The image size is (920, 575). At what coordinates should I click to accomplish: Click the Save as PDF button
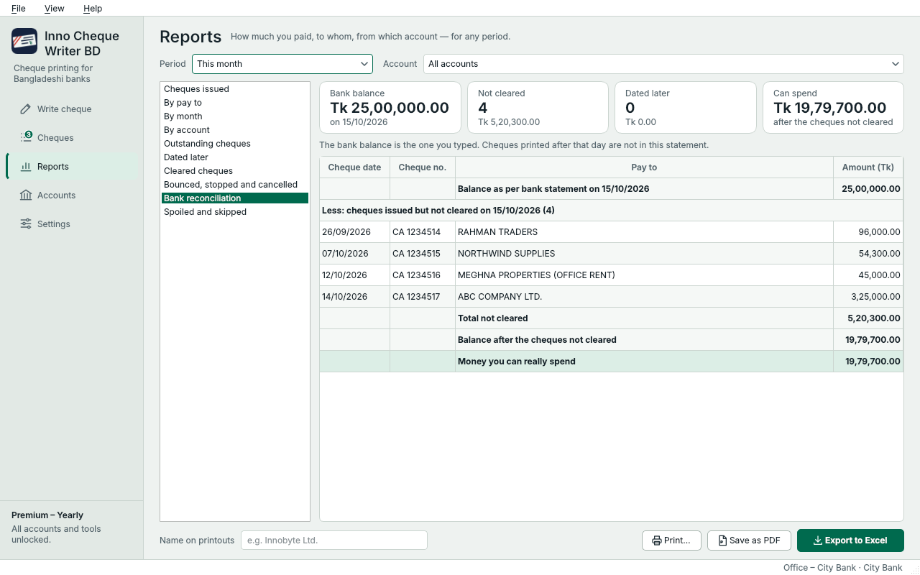click(x=750, y=540)
